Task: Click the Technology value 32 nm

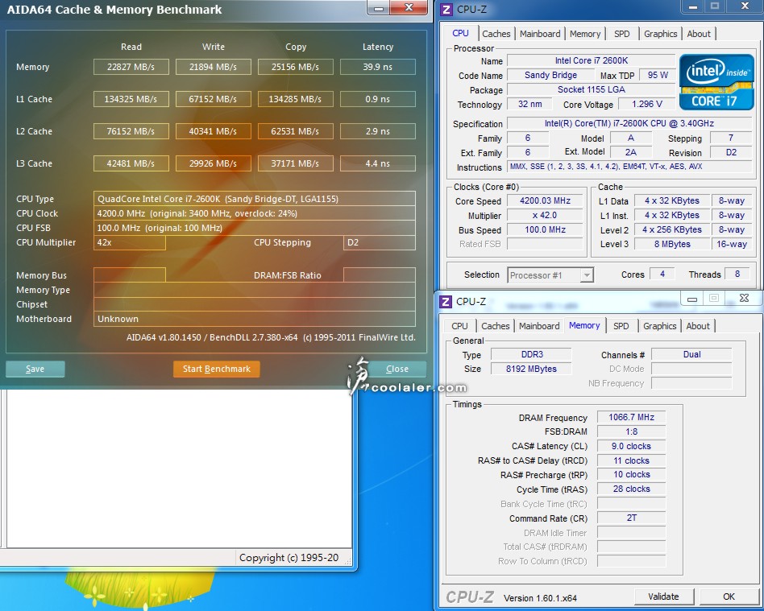Action: pyautogui.click(x=529, y=104)
